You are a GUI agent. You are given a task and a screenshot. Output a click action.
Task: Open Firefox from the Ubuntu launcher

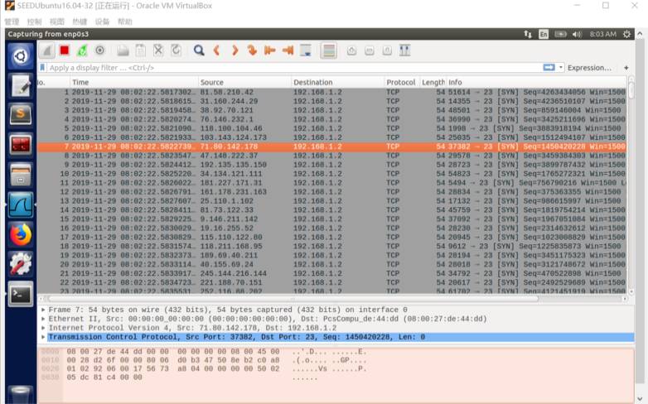20,235
